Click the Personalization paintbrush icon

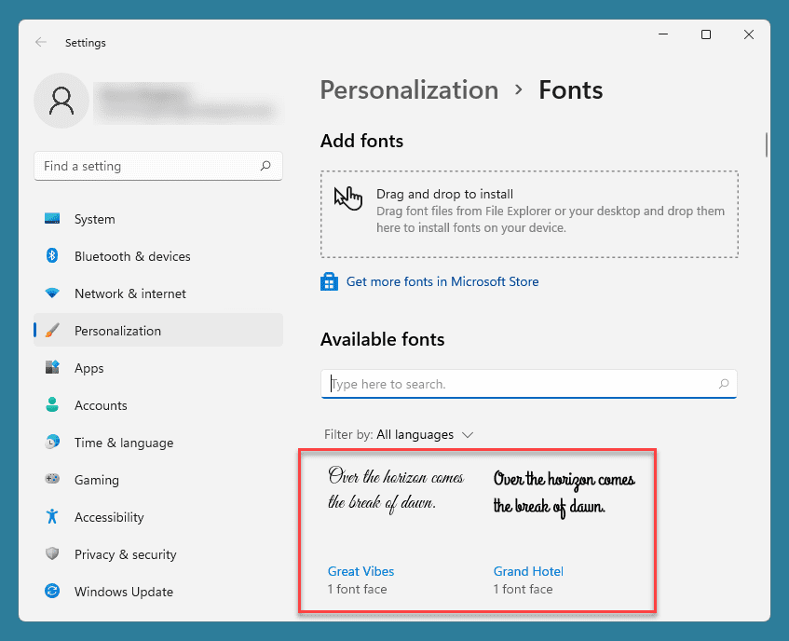(52, 330)
